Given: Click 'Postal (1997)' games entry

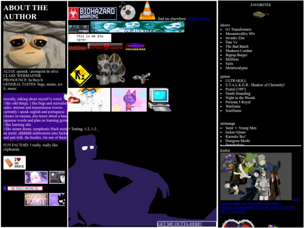Looking at the screenshot, I should [x=235, y=89].
